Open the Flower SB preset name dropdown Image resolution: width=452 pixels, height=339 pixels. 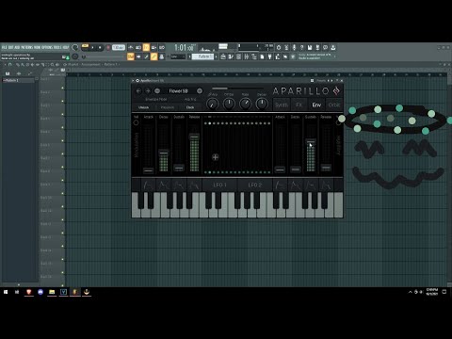point(178,91)
